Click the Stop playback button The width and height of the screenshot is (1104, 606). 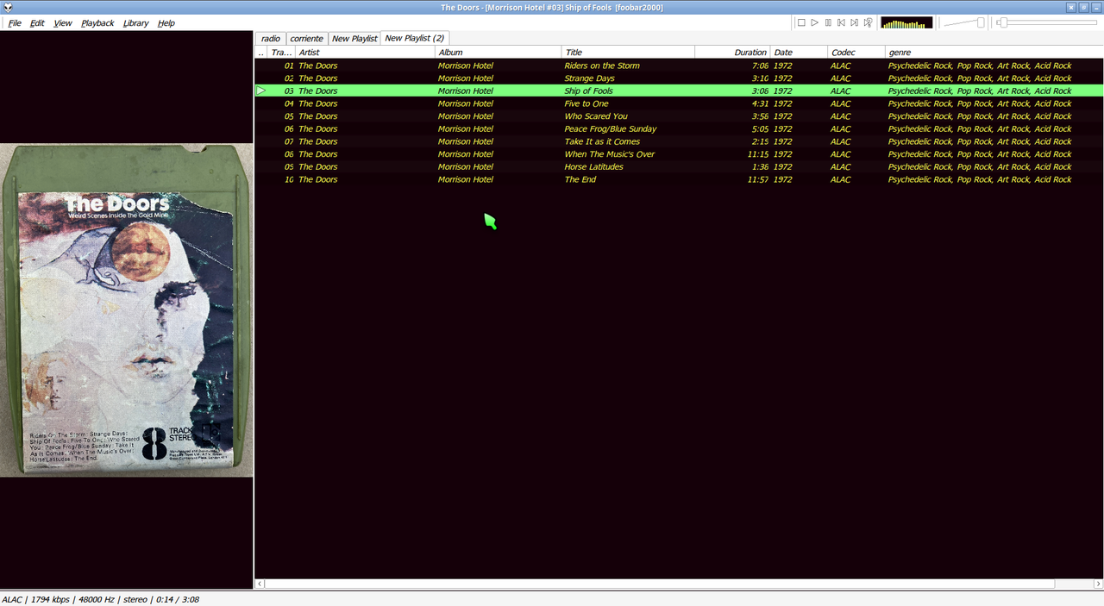tap(801, 22)
